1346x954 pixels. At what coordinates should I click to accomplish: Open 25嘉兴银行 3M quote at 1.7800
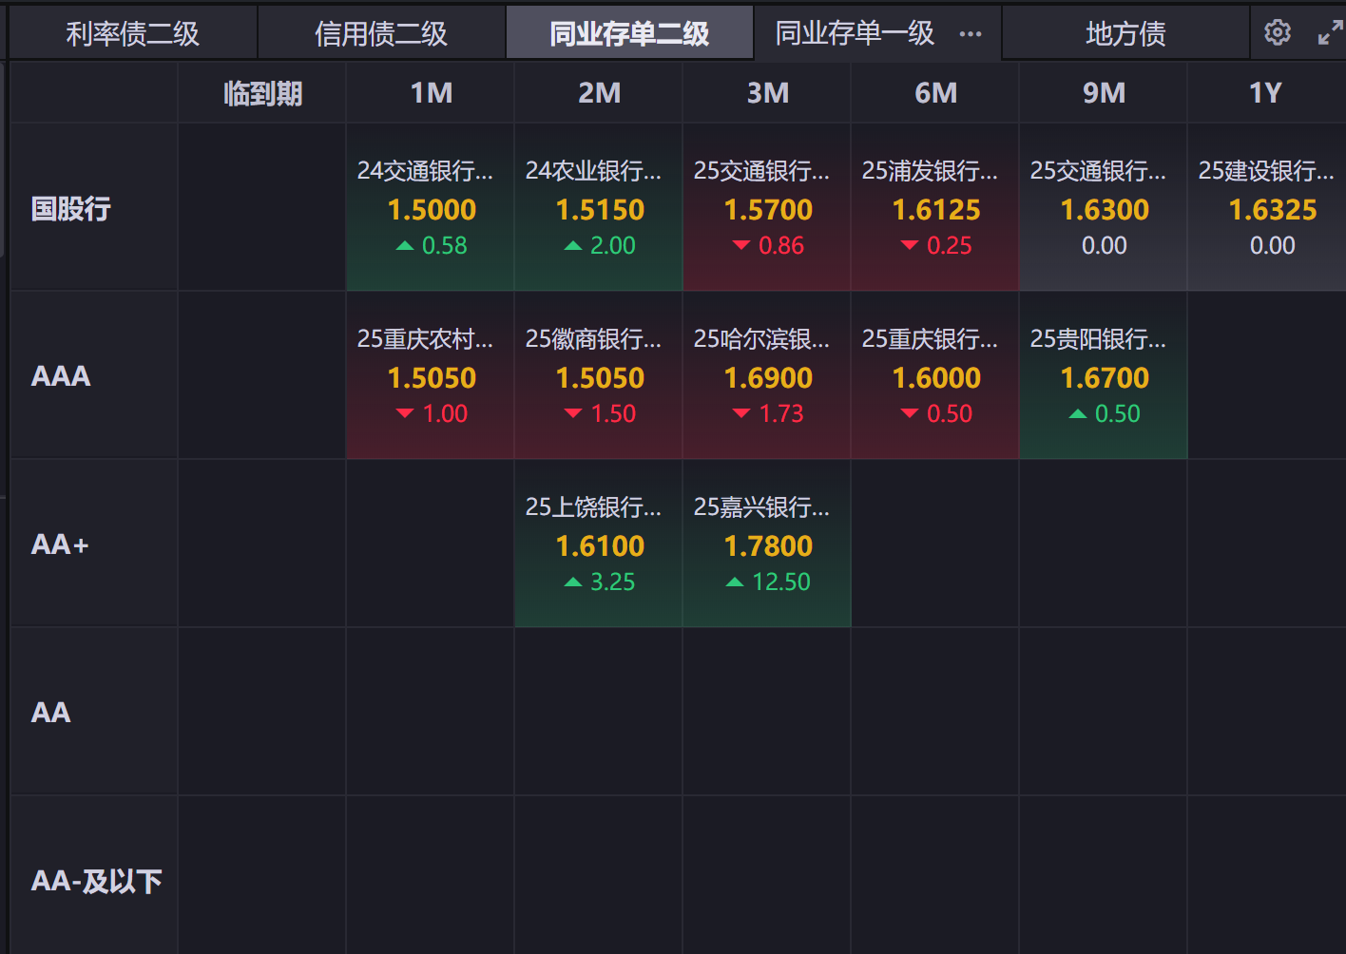(x=767, y=544)
